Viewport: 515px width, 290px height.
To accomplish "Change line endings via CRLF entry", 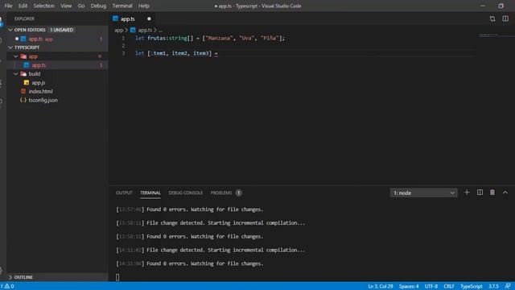I will pyautogui.click(x=449, y=287).
